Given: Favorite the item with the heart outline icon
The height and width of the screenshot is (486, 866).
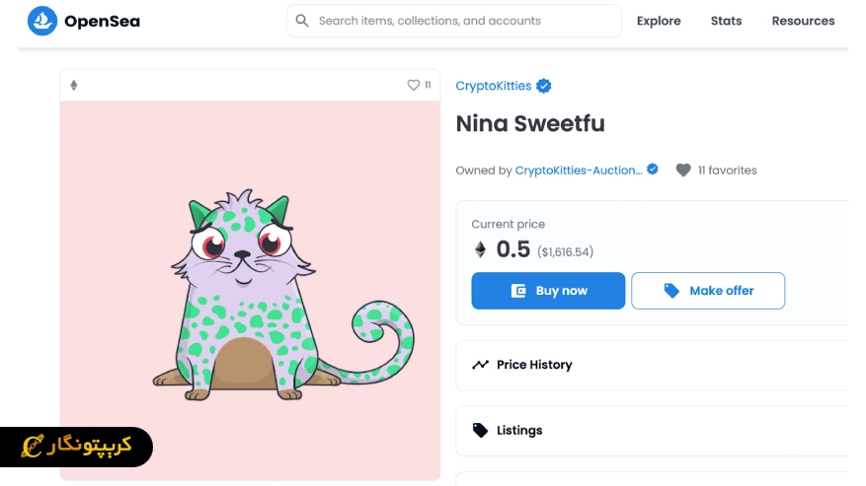Looking at the screenshot, I should 414,86.
